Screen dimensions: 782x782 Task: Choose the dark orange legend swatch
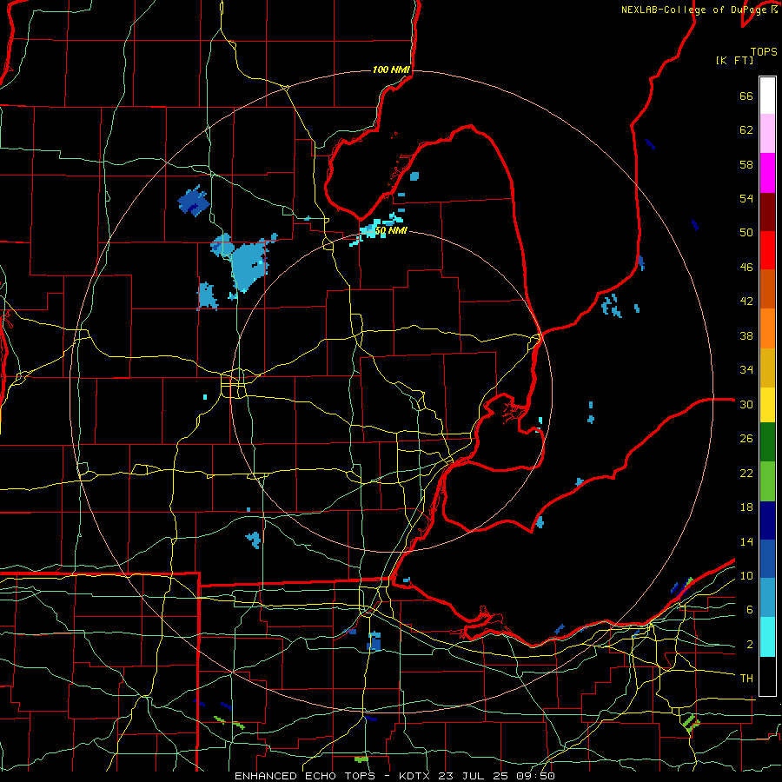[x=767, y=288]
